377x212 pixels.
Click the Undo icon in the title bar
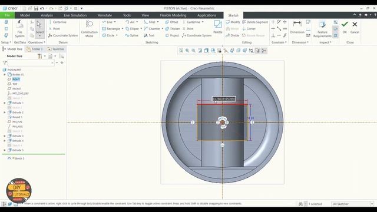[42, 8]
